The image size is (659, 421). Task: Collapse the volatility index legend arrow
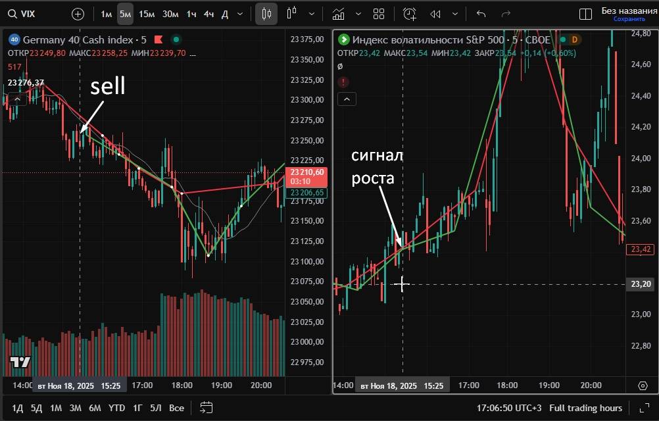pos(347,99)
